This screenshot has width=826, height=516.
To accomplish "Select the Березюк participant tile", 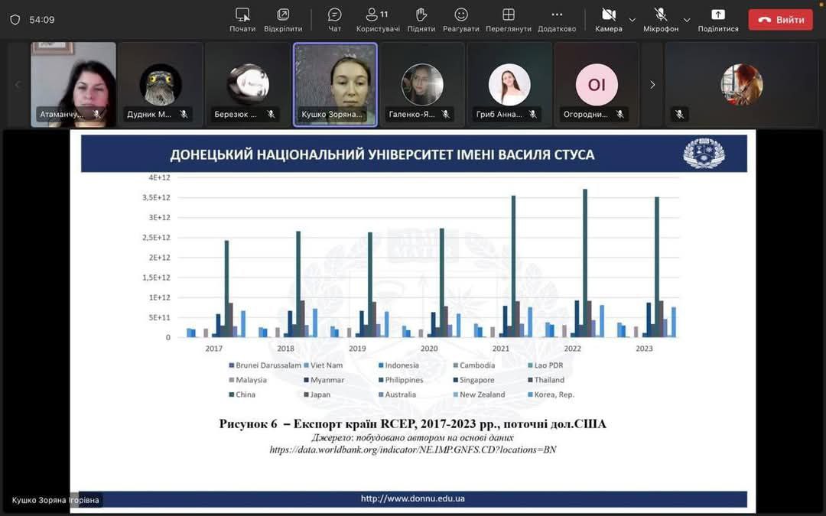I will coord(248,85).
